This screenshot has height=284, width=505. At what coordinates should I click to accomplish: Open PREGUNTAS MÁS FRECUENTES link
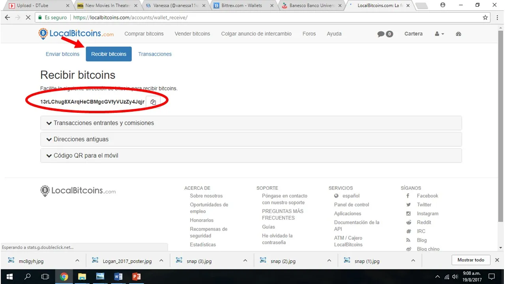tap(283, 215)
